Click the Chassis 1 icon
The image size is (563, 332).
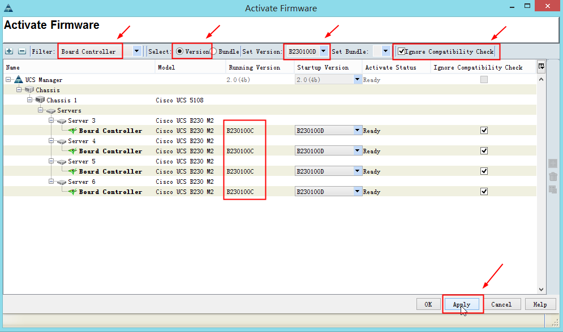pos(40,100)
